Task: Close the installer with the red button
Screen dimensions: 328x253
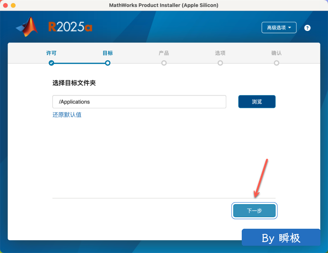Action: click(x=5, y=5)
